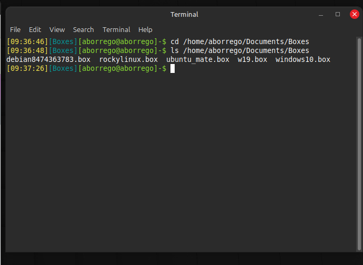Viewport: 363px width, 265px height.
Task: Close the Terminal window
Action: point(354,14)
